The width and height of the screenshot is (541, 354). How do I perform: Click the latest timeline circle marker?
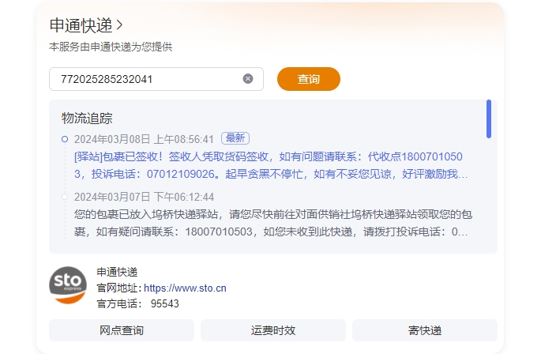(65, 139)
